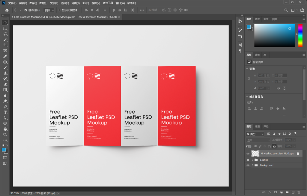Open the 文件(F) menu
This screenshot has height=196, width=307.
(x=12, y=3)
